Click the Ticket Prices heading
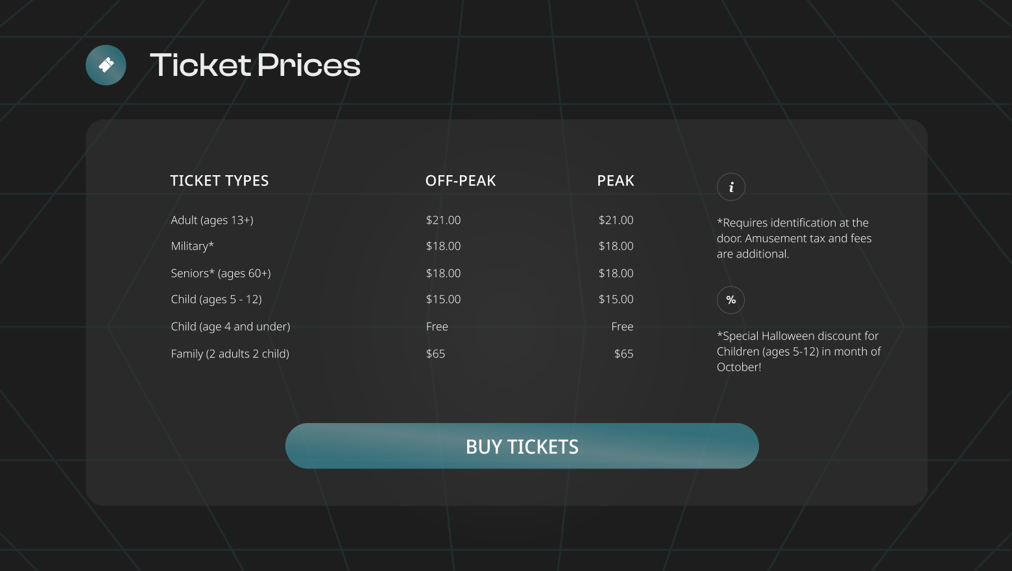 (x=255, y=65)
